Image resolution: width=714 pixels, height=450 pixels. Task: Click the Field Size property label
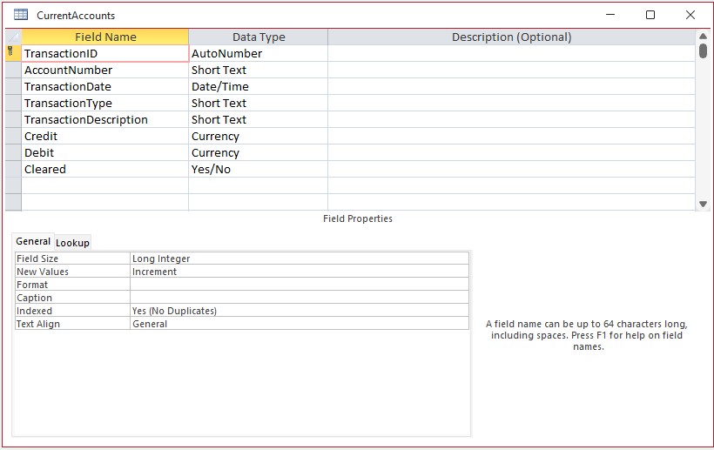(x=72, y=258)
